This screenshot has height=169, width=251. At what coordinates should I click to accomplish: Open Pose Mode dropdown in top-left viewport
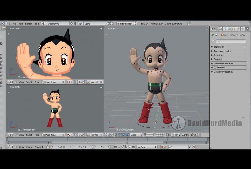pyautogui.click(x=53, y=82)
